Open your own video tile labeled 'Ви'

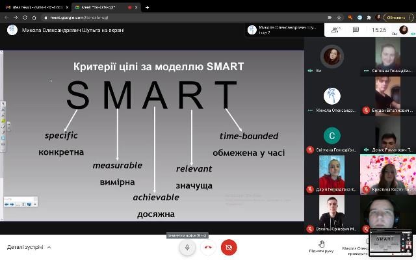coord(332,57)
